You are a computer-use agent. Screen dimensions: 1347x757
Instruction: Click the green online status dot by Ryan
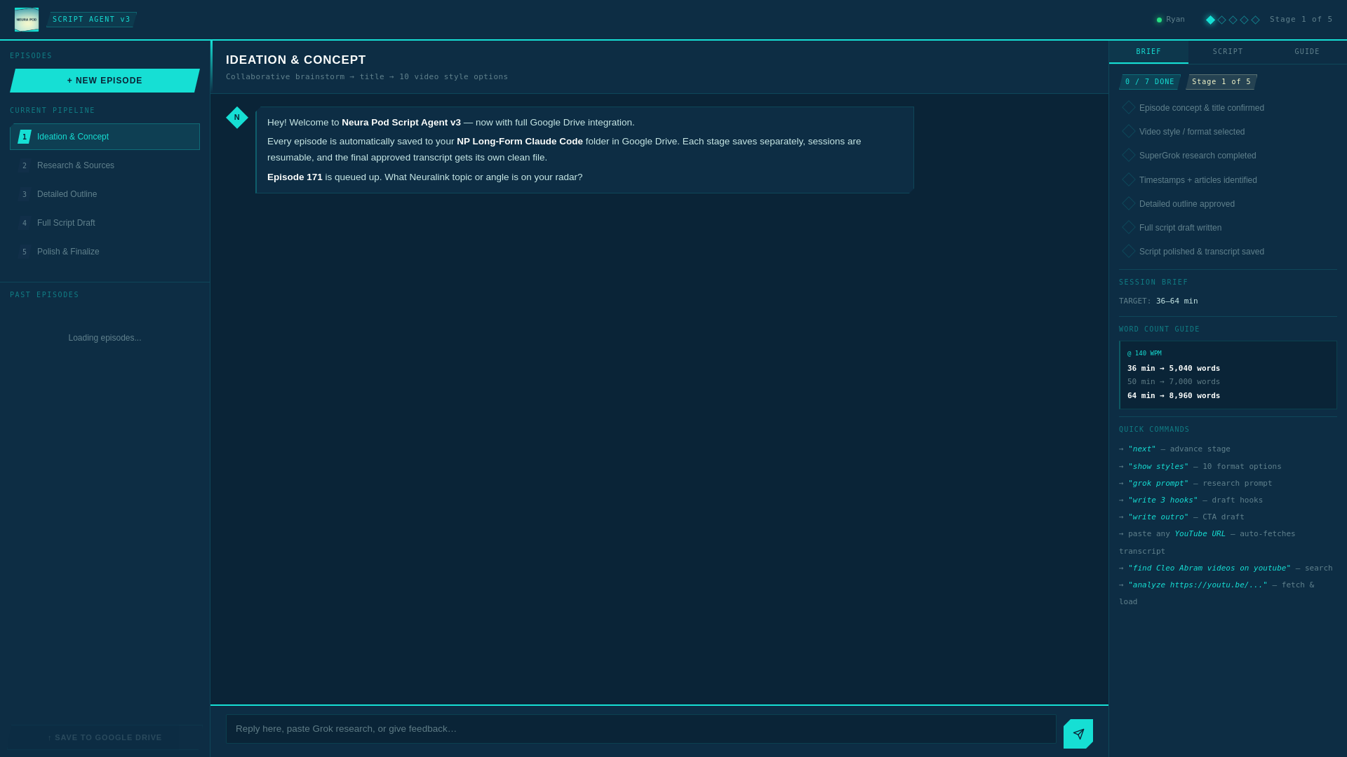(1159, 20)
